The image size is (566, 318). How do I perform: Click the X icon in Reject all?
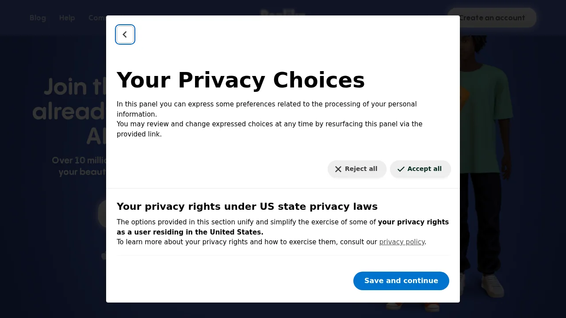[338, 169]
